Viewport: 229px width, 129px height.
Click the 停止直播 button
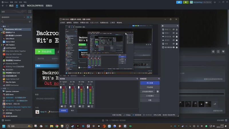[150, 83]
